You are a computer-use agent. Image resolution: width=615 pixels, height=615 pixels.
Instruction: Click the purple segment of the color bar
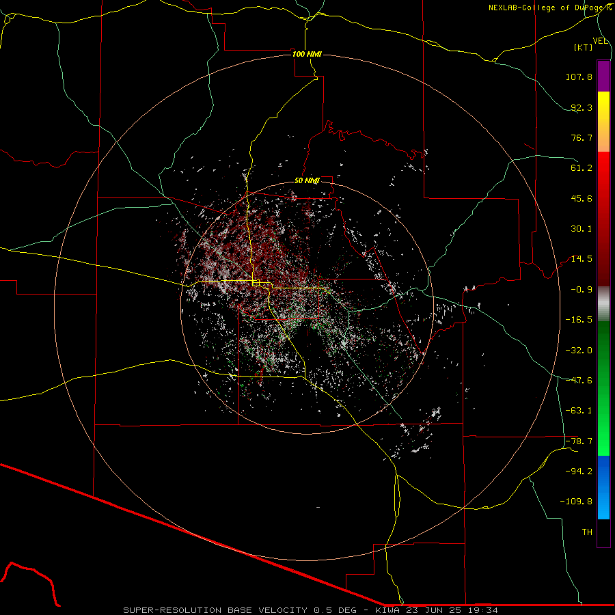[x=603, y=77]
